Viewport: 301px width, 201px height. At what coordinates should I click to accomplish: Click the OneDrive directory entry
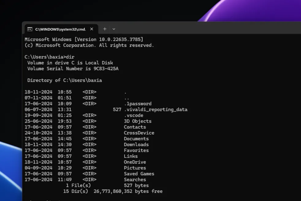135,162
